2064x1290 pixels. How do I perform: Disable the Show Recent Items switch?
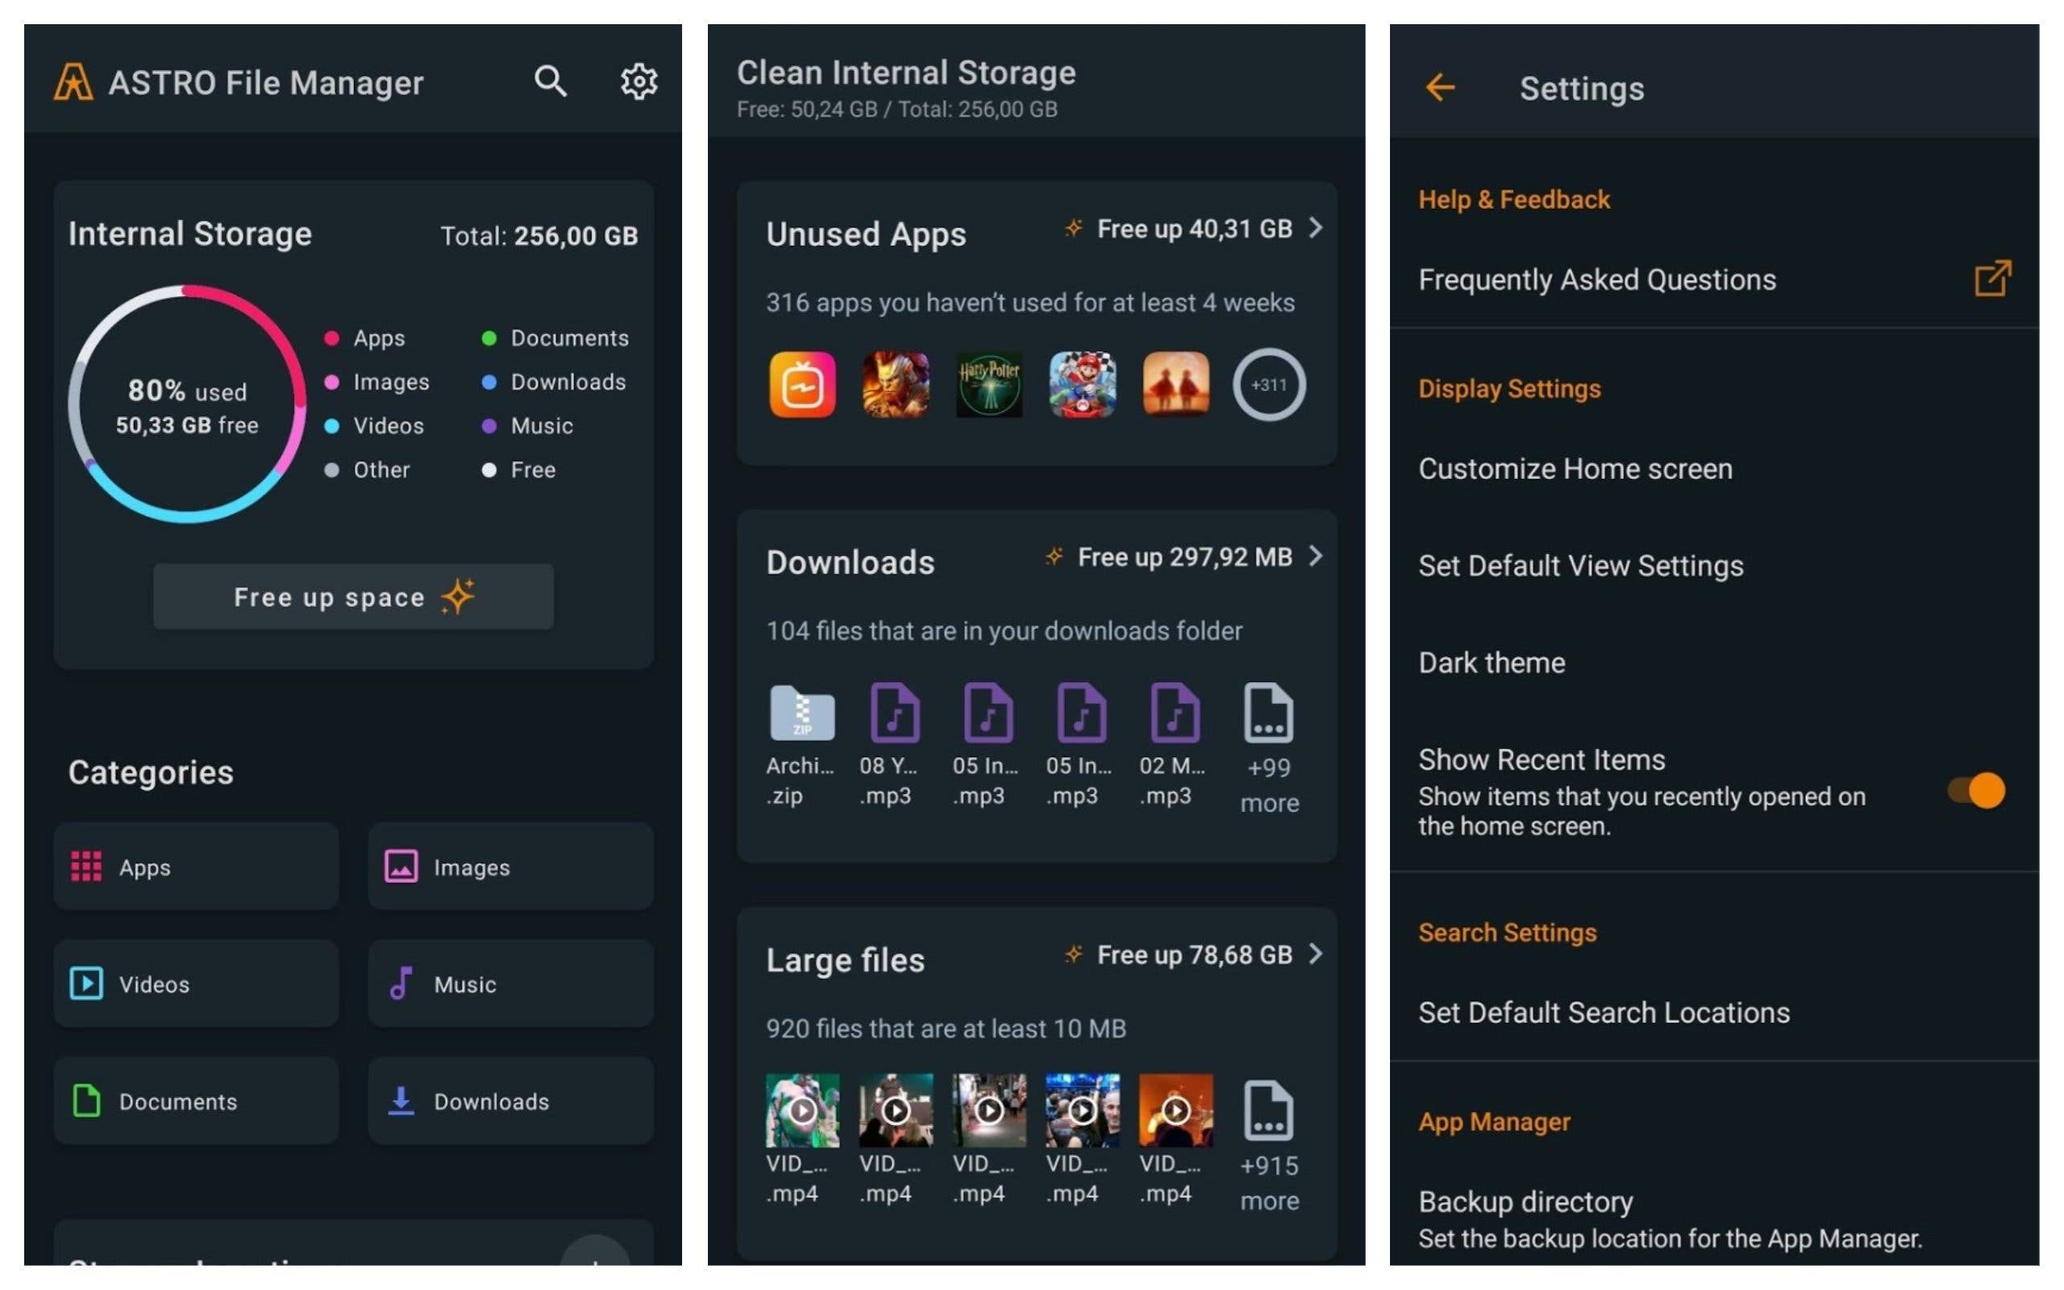[1976, 791]
